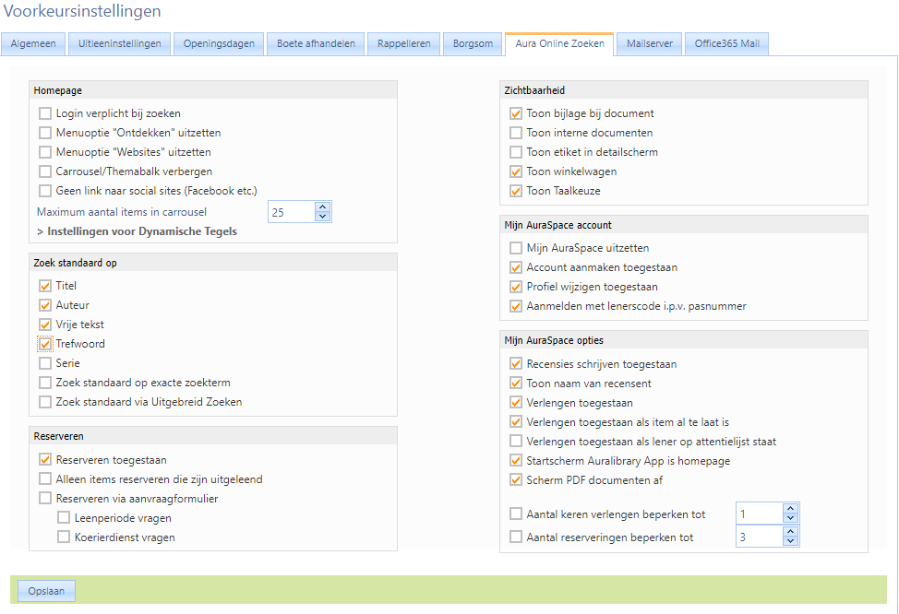899x614 pixels.
Task: Open the Mailserver tab
Action: 649,43
